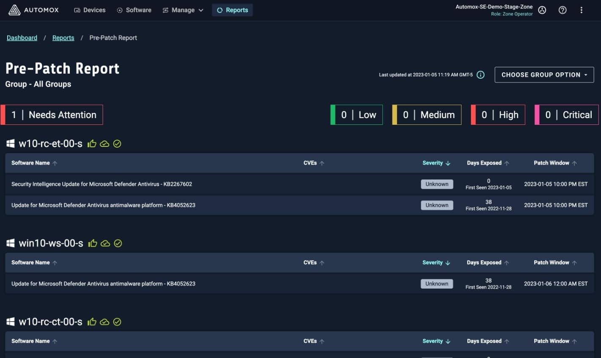Select KB4052623 row under win10-ws-00-s
Viewport: 601px width, 358px height.
[x=299, y=284]
